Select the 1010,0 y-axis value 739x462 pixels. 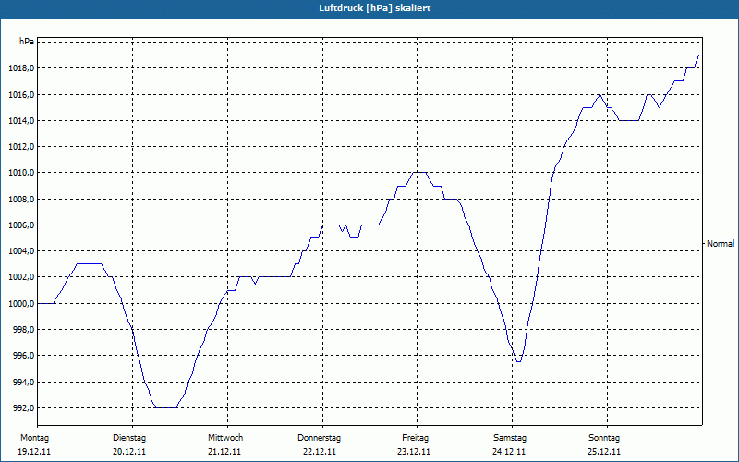click(x=21, y=173)
